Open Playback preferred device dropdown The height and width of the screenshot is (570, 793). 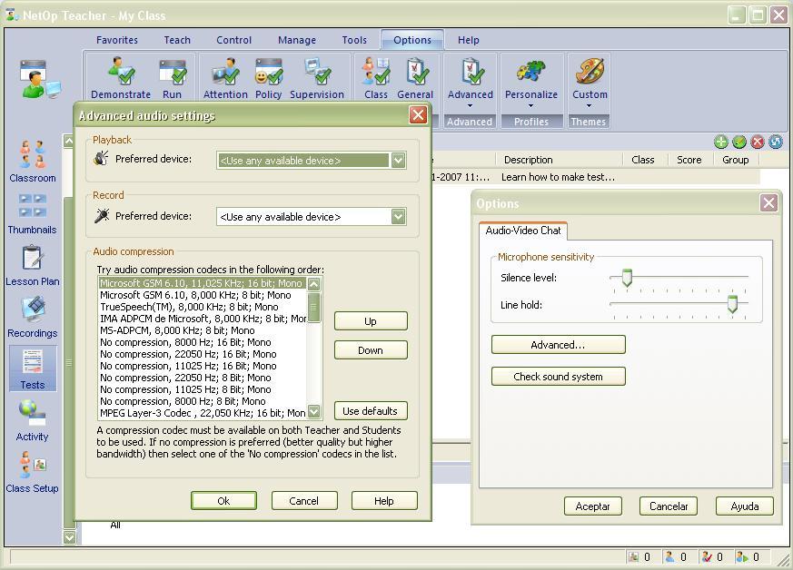399,160
